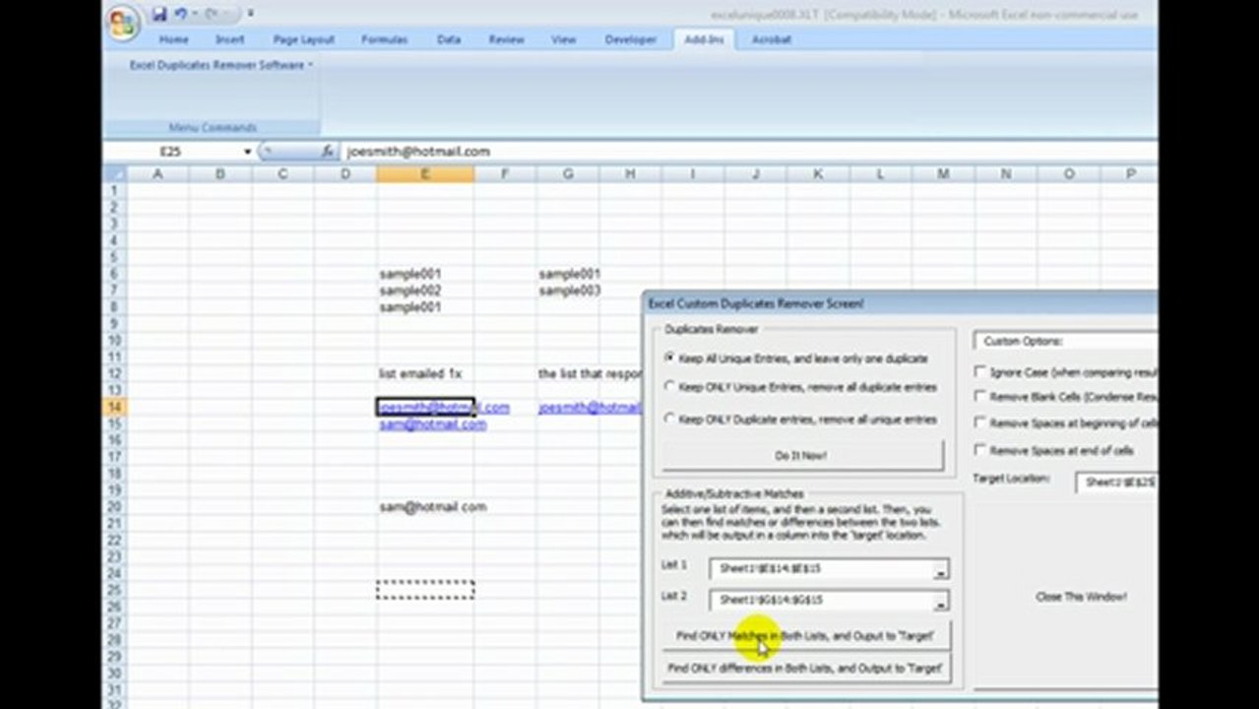
Task: Open the Home ribbon tab
Action: click(174, 39)
